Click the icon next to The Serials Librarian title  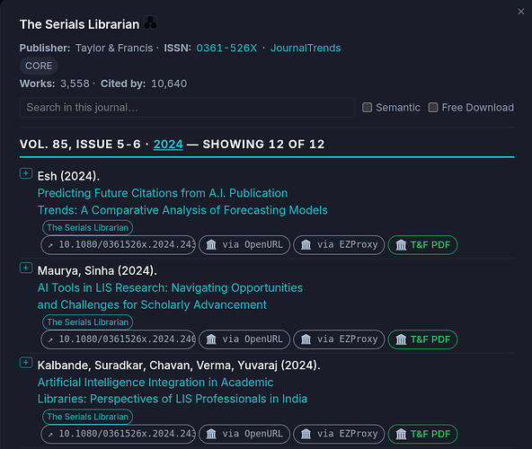150,22
